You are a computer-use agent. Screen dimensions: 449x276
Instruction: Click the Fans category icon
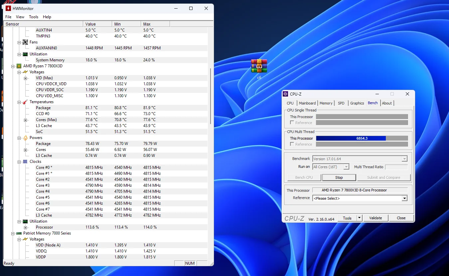tap(25, 42)
